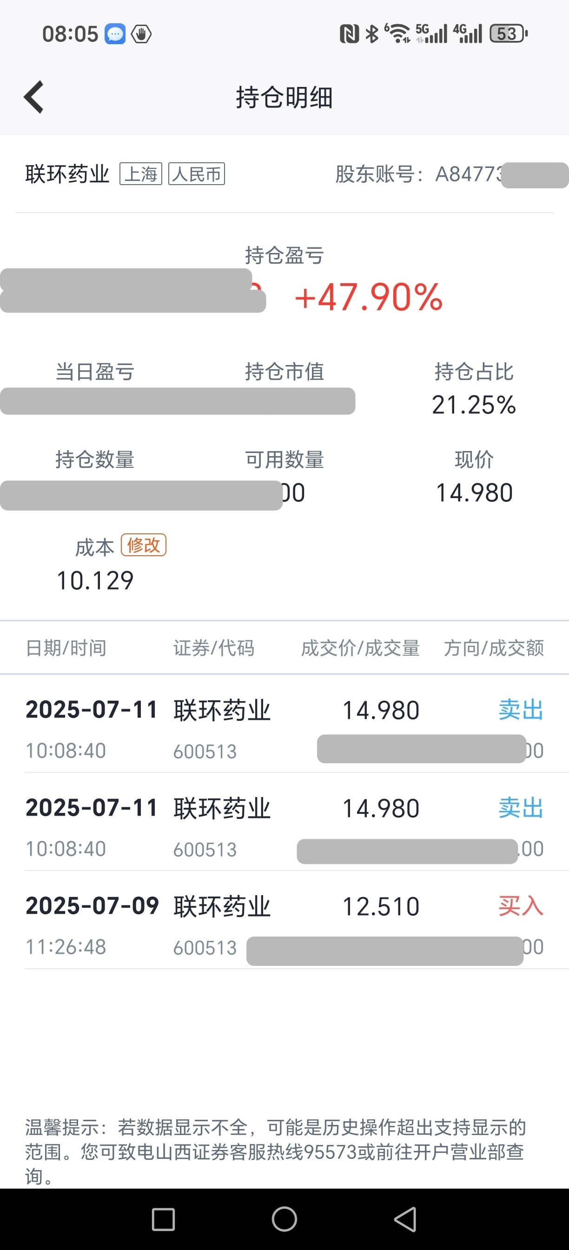Tap the Bluetooth status icon
569x1250 pixels.
[x=372, y=34]
